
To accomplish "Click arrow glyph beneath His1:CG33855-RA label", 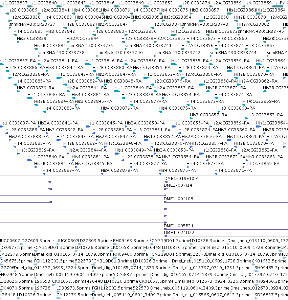I will point(174,64).
